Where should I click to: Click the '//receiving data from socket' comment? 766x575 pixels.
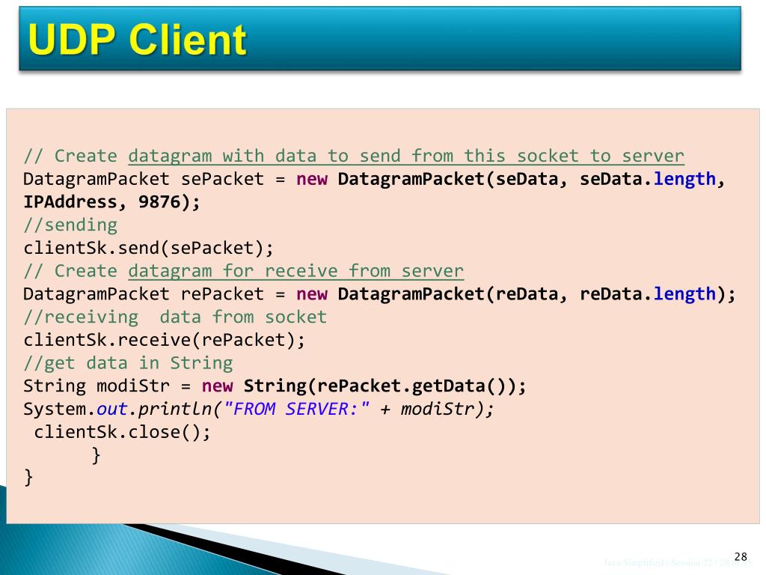[x=175, y=317]
